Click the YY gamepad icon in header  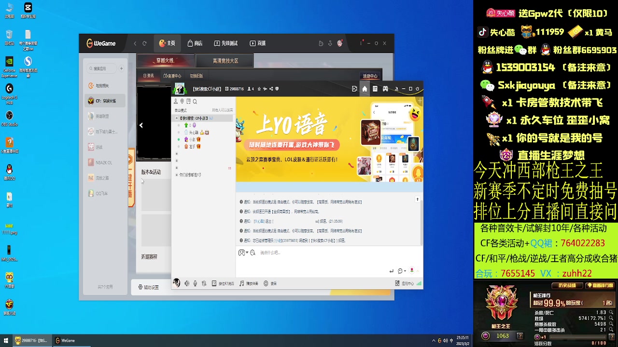click(x=385, y=89)
